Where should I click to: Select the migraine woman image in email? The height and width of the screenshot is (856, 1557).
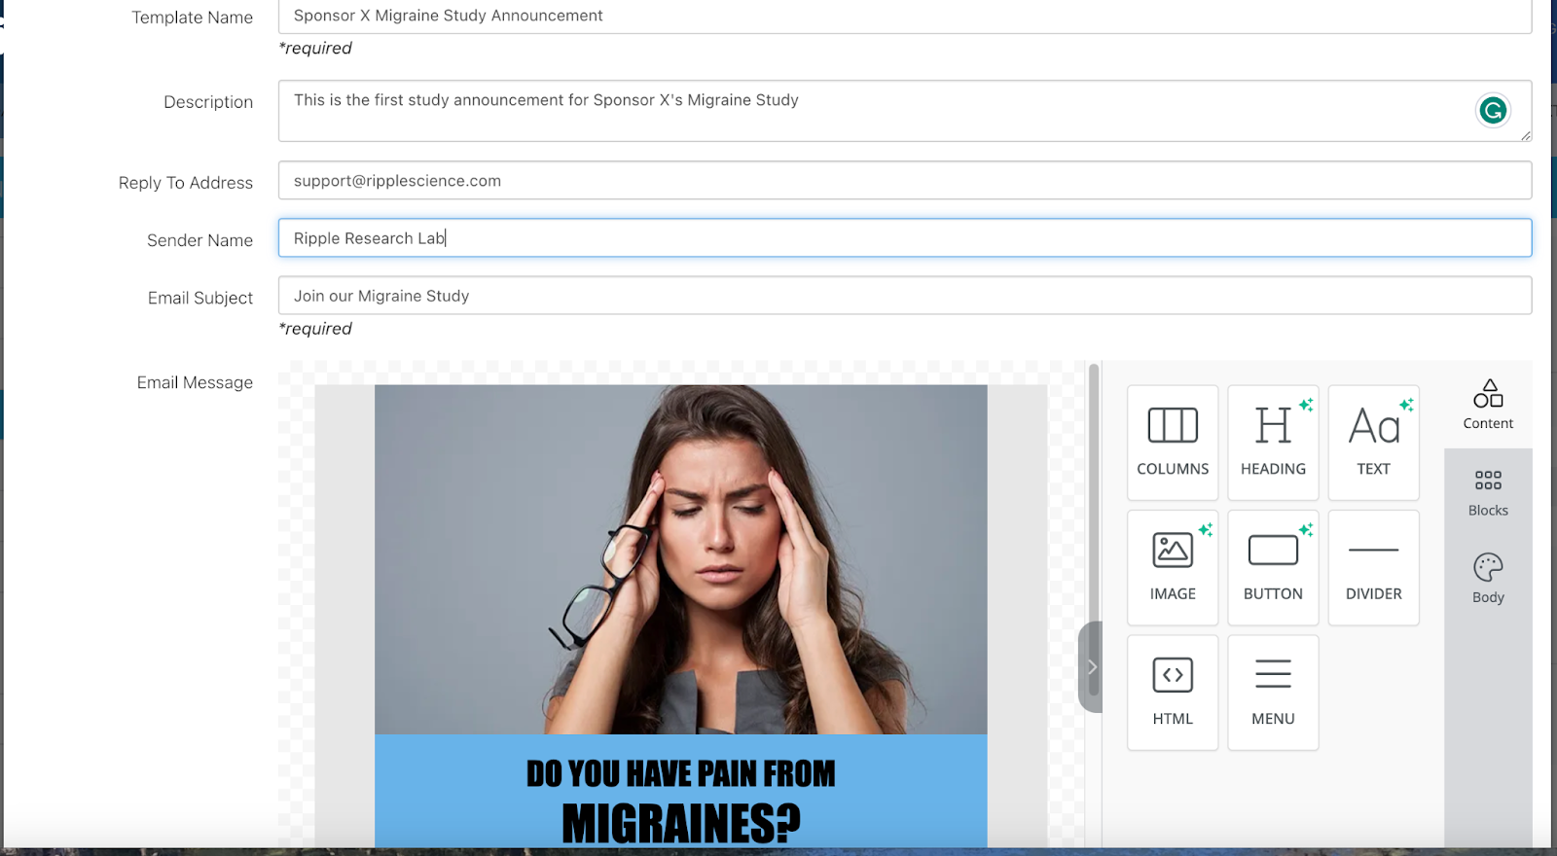pos(680,559)
